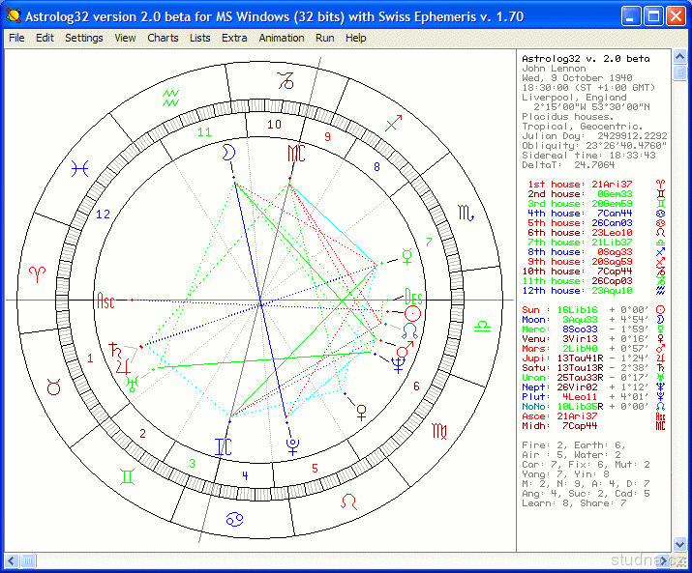
Task: Click the Moon symbol in the chart
Action: (x=228, y=153)
